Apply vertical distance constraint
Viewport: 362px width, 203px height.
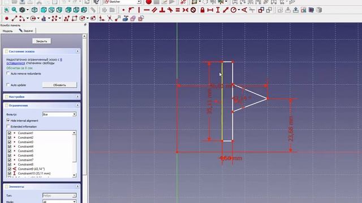click(218, 10)
